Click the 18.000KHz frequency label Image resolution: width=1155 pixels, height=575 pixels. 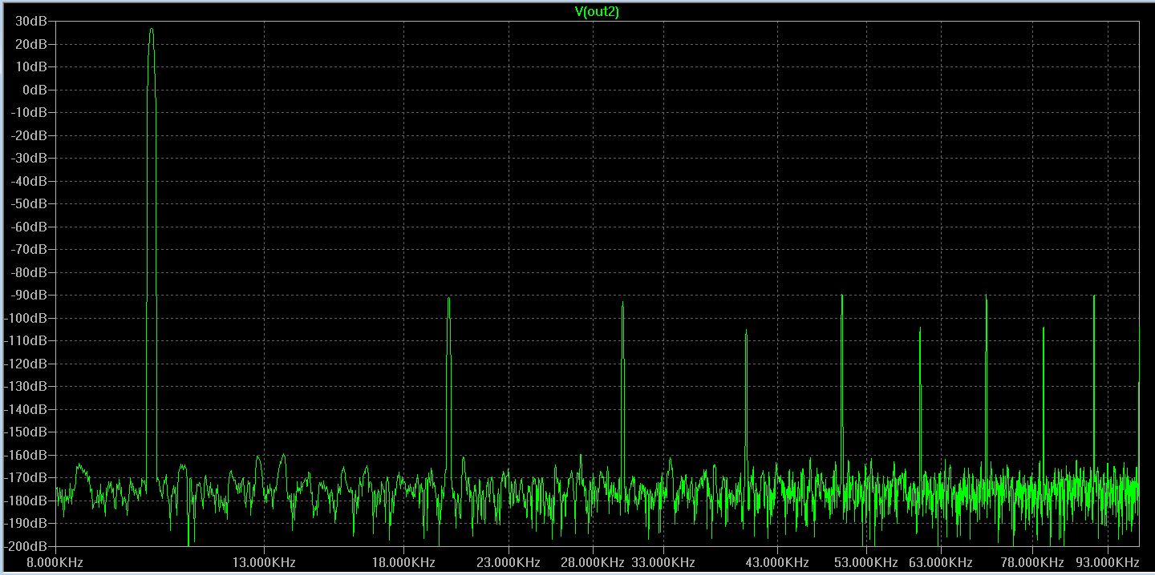point(403,562)
